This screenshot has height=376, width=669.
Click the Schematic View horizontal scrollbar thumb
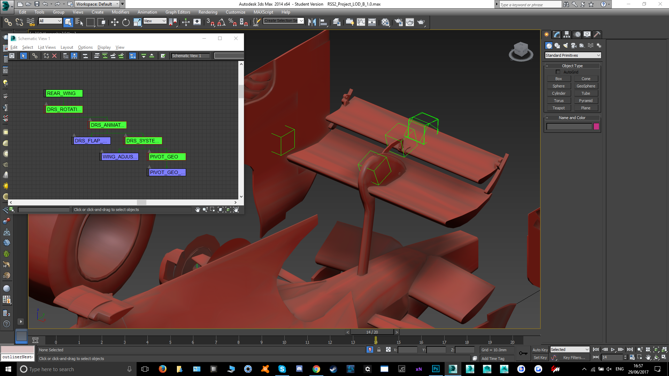pos(141,202)
